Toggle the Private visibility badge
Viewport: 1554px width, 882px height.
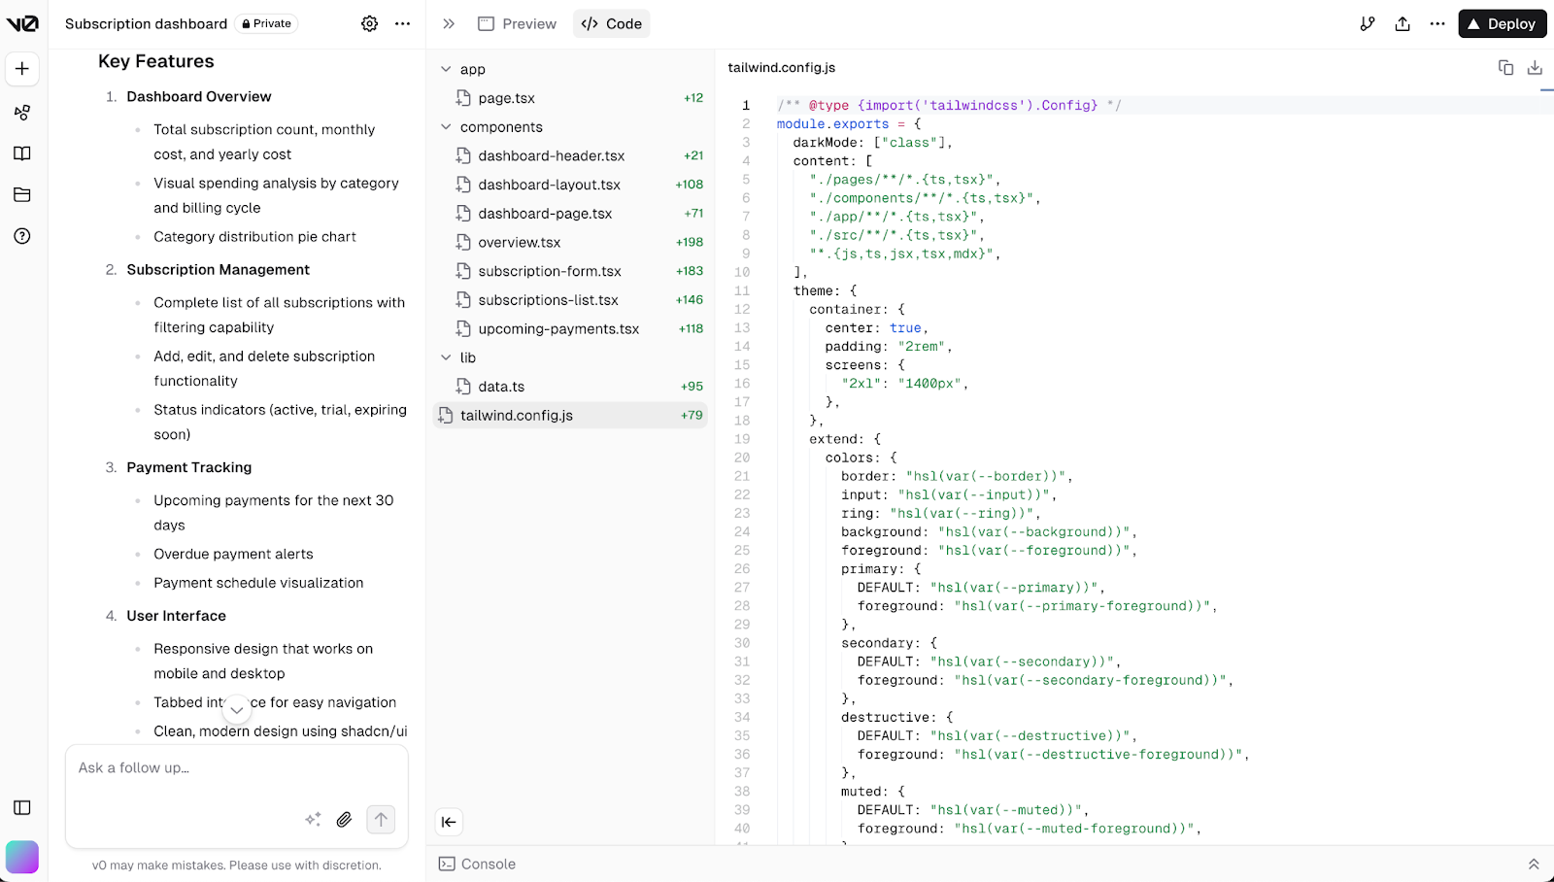(266, 24)
